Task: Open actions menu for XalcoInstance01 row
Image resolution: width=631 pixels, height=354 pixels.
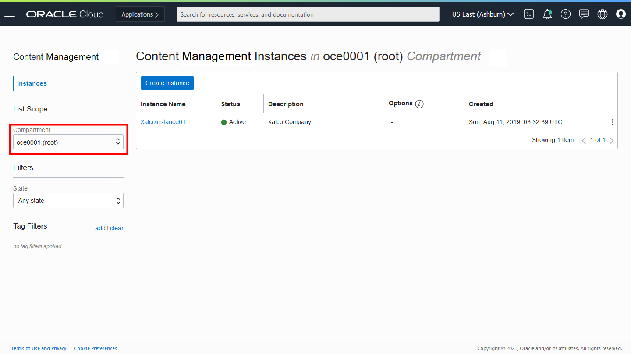Action: click(613, 122)
